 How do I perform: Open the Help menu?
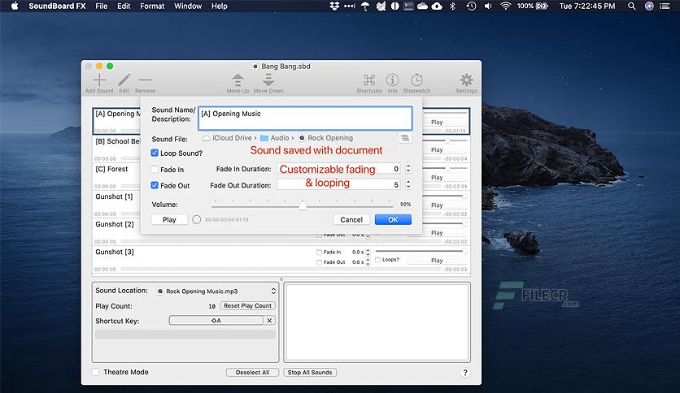[x=220, y=6]
